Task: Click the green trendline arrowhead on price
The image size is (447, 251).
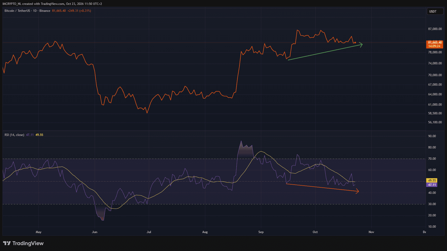Action: (x=361, y=45)
